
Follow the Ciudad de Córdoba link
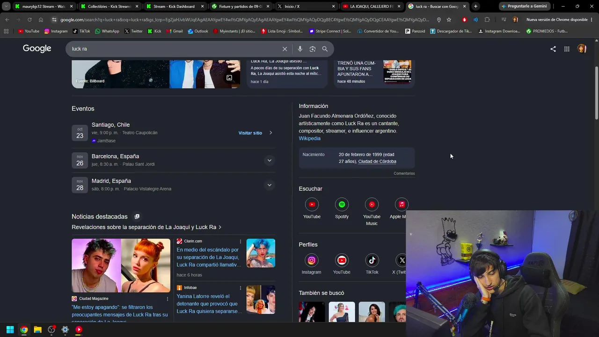tap(377, 161)
